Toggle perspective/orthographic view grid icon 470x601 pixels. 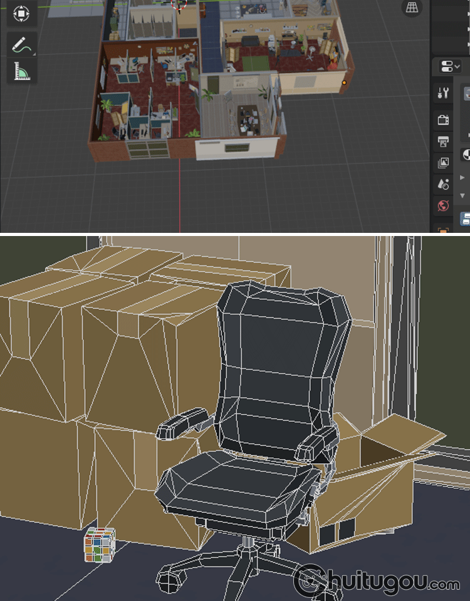point(412,8)
